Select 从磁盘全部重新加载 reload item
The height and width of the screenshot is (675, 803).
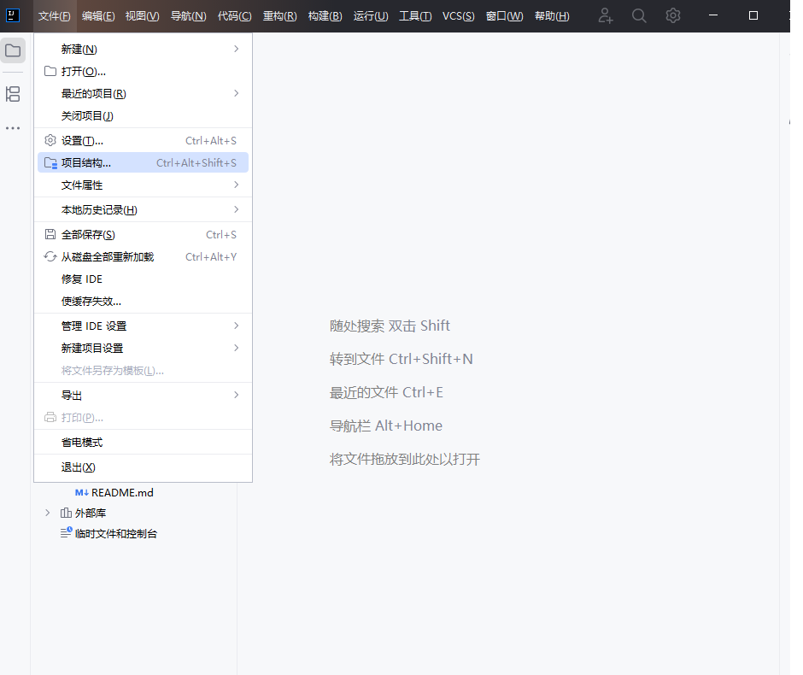pyautogui.click(x=108, y=257)
